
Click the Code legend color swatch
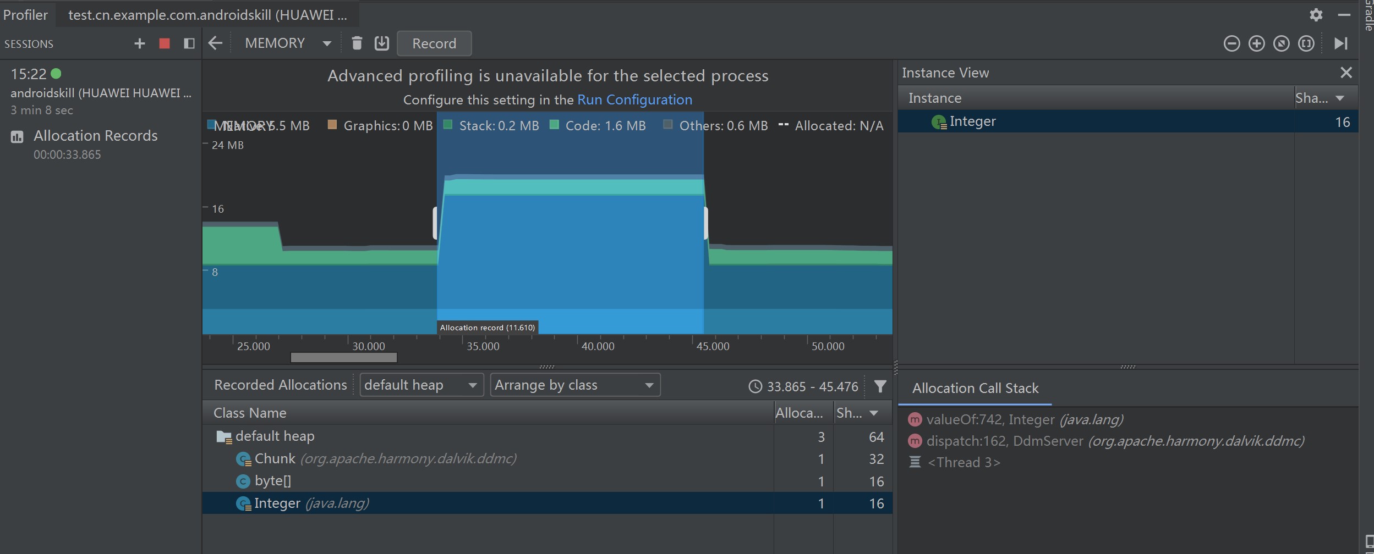(x=554, y=125)
